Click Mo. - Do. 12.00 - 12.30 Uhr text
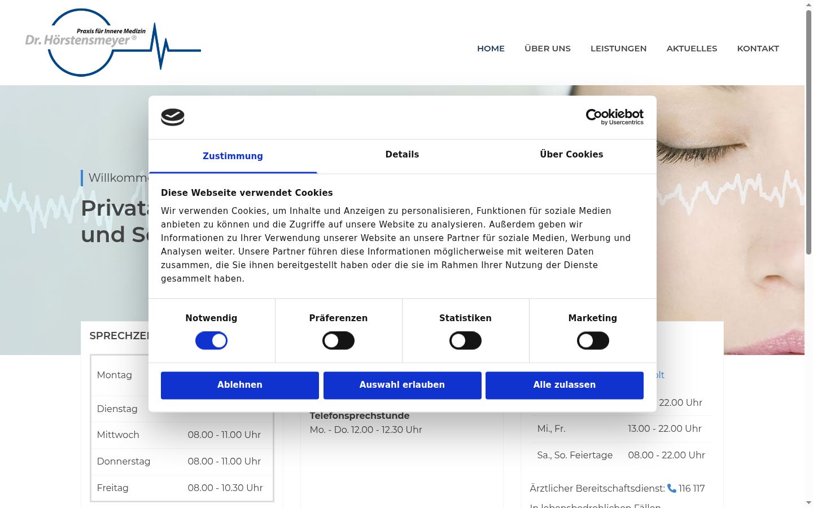813x508 pixels. pos(366,430)
